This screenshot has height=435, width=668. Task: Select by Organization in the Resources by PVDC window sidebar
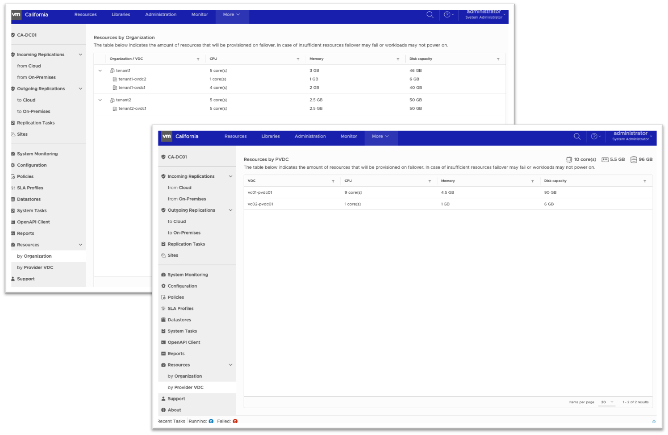185,376
